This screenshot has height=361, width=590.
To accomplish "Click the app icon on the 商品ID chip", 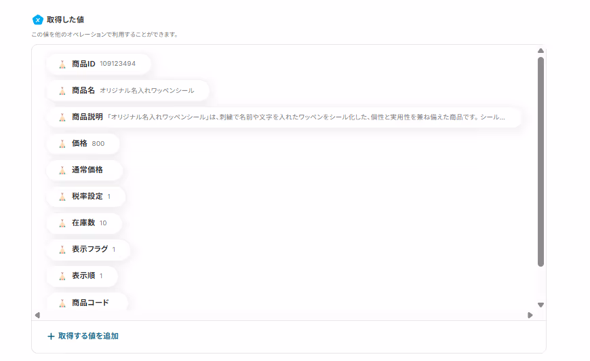I will coord(62,64).
